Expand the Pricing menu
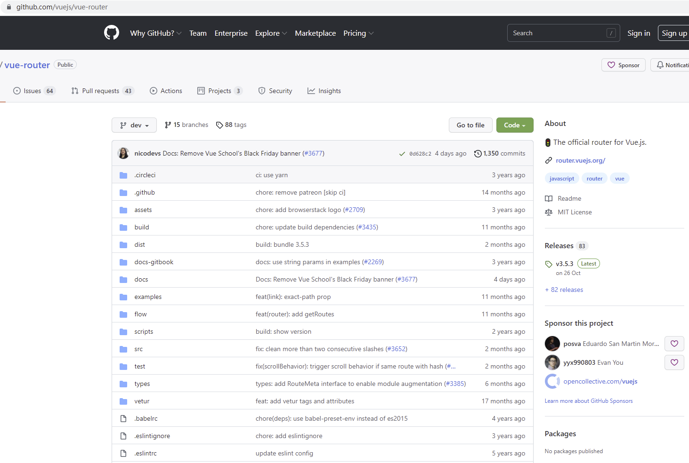 click(x=358, y=33)
